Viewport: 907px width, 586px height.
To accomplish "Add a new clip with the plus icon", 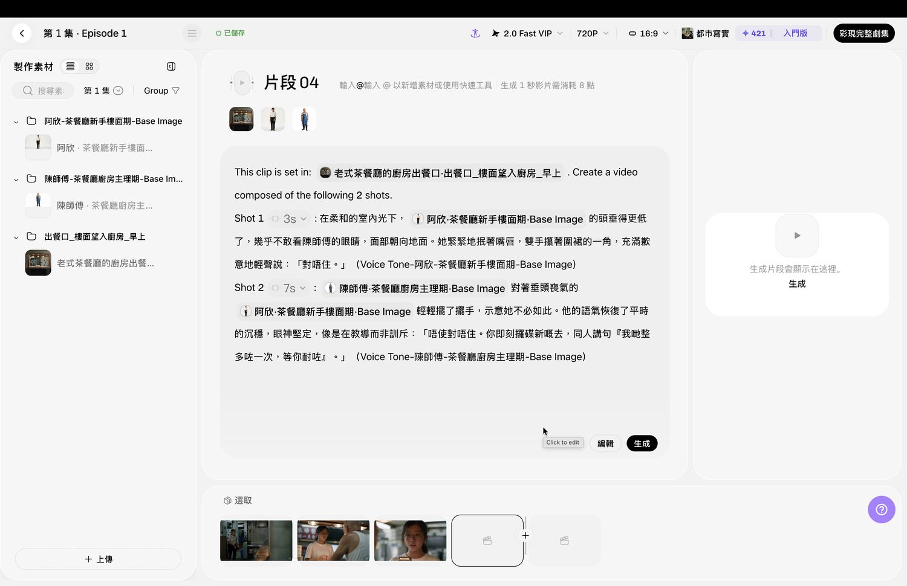I will [x=525, y=535].
